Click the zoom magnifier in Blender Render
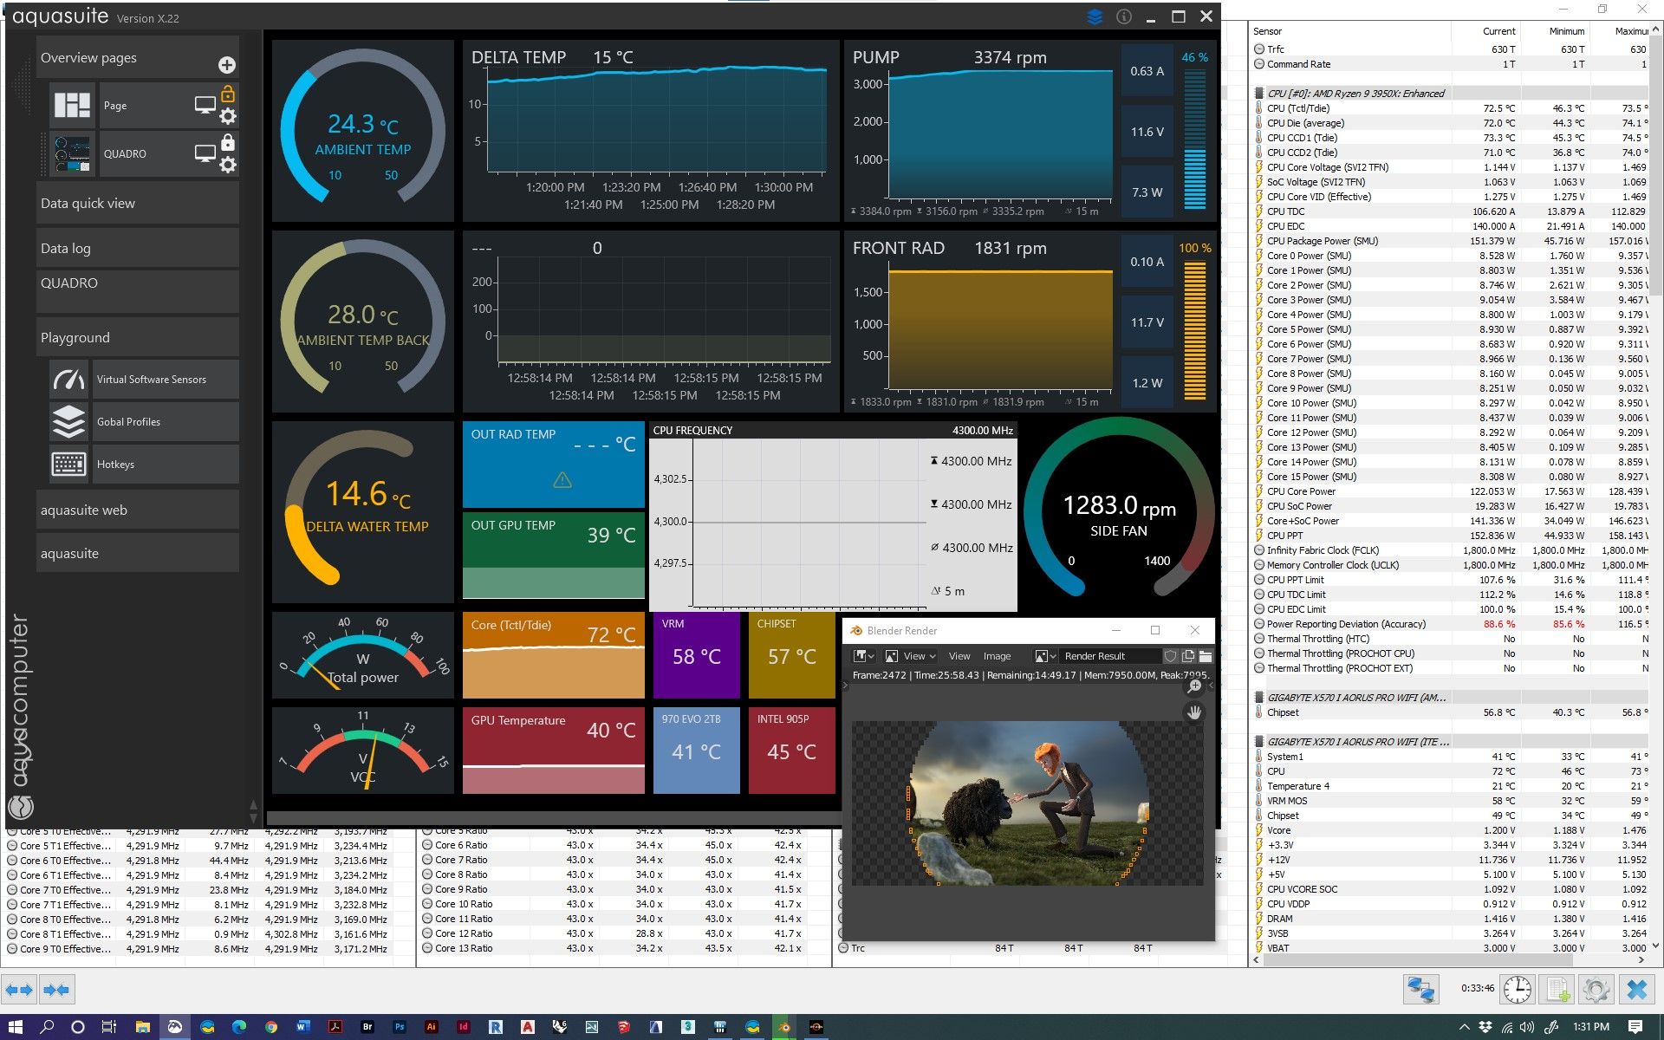Screen dimensions: 1664x1040 1194,686
